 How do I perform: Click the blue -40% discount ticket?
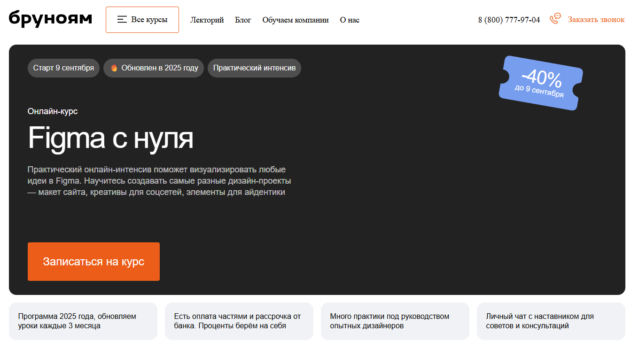click(540, 83)
